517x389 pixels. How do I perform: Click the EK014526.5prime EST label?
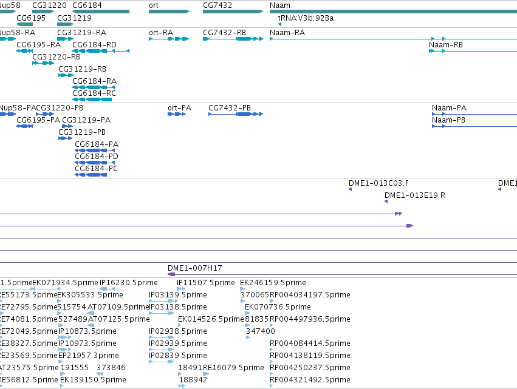point(211,319)
